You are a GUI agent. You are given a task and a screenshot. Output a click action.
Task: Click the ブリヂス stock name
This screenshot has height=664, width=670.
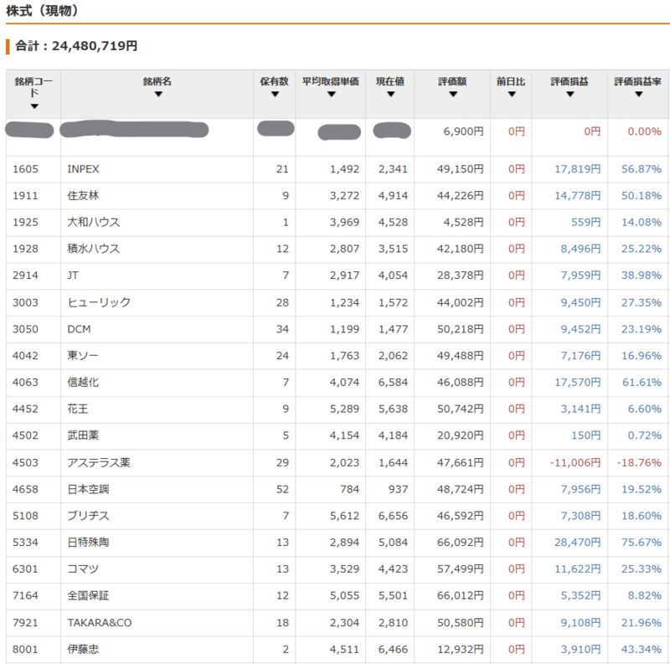pyautogui.click(x=88, y=516)
